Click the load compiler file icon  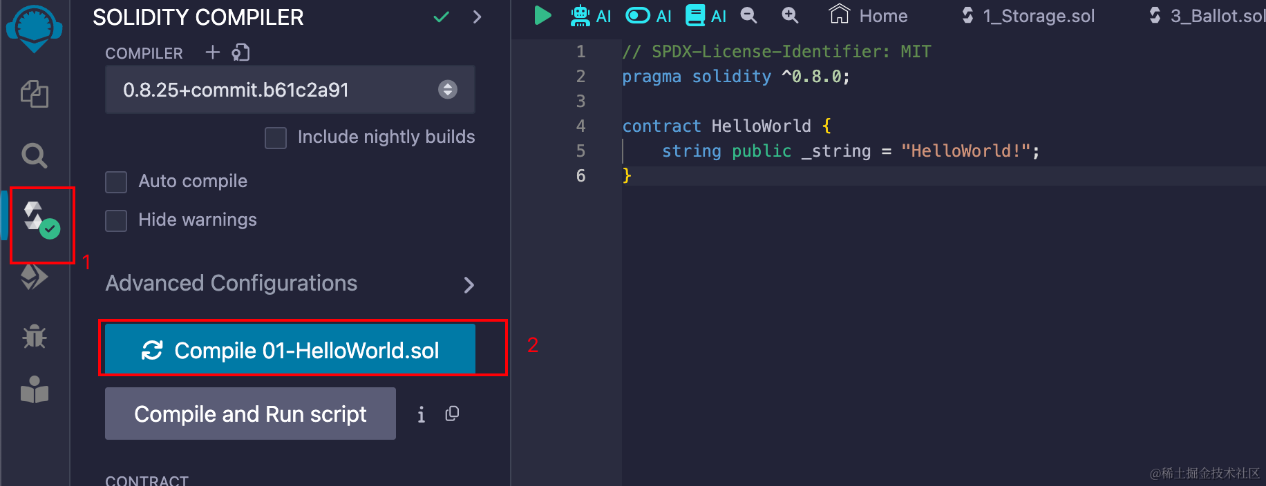[240, 52]
